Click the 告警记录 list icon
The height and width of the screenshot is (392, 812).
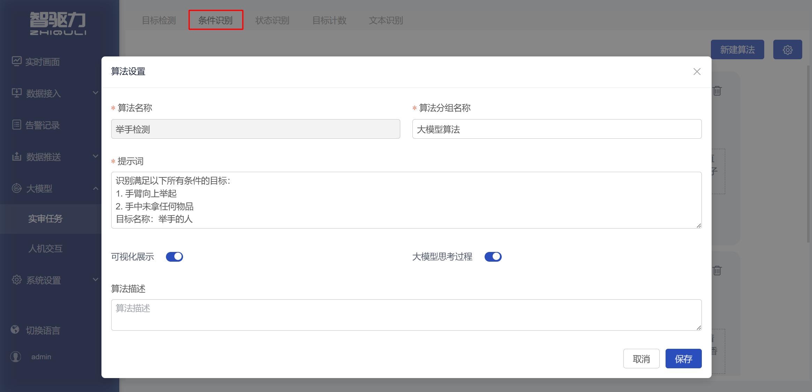pos(16,125)
